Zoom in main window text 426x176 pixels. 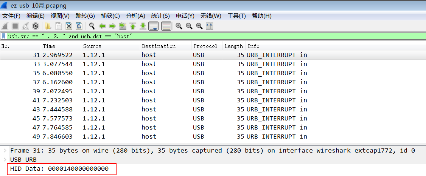pyautogui.click(x=179, y=26)
